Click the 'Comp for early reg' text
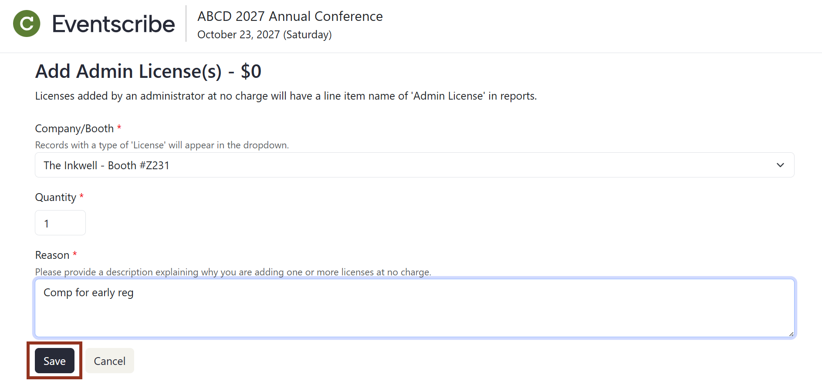Image resolution: width=822 pixels, height=388 pixels. pos(88,293)
